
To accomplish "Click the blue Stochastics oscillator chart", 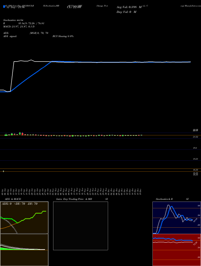I will [x=176, y=218].
